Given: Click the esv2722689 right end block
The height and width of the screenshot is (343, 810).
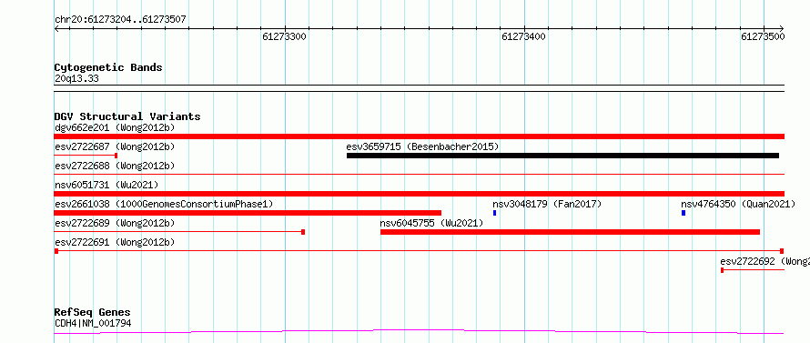Looking at the screenshot, I should point(303,232).
